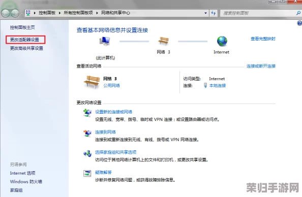Click the 搜索控制面板 search field

258,13
